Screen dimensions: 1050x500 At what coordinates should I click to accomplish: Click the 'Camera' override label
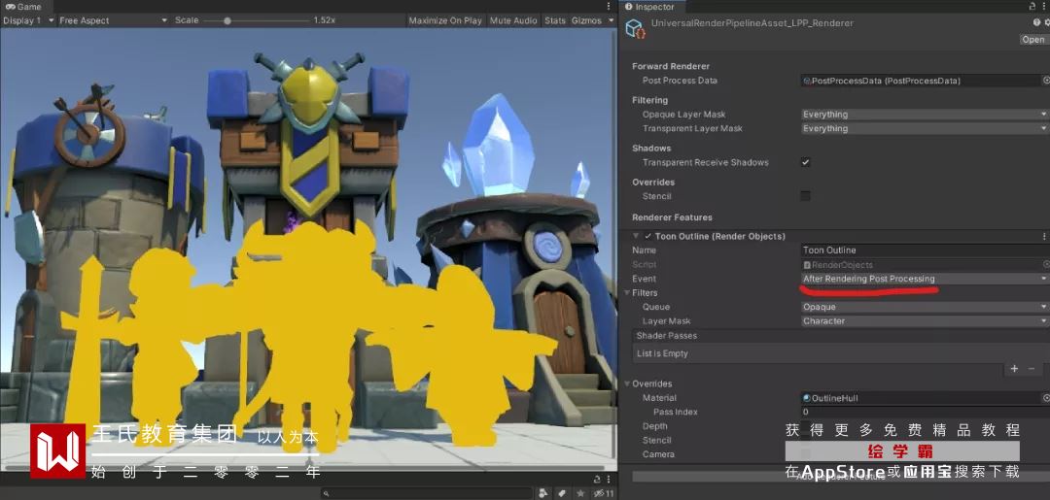click(x=658, y=453)
